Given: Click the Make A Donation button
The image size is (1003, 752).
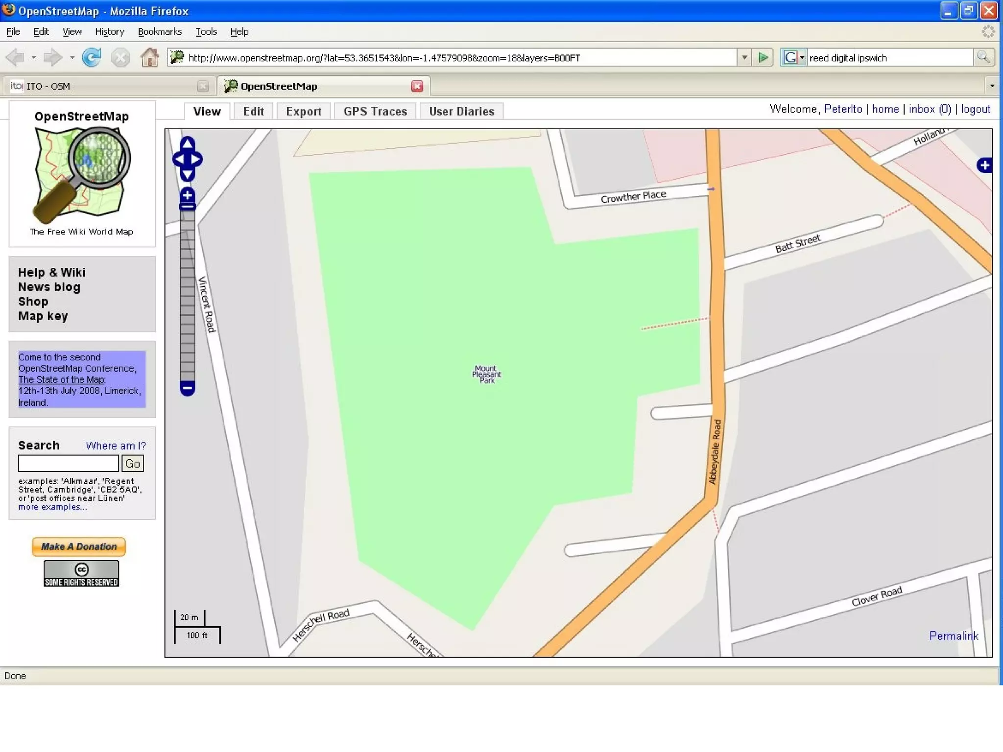Looking at the screenshot, I should tap(79, 546).
